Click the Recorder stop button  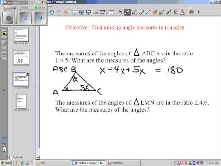coord(40,18)
